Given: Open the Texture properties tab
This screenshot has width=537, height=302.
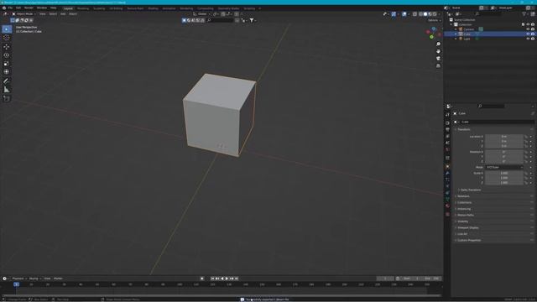Looking at the screenshot, I should coord(447,214).
